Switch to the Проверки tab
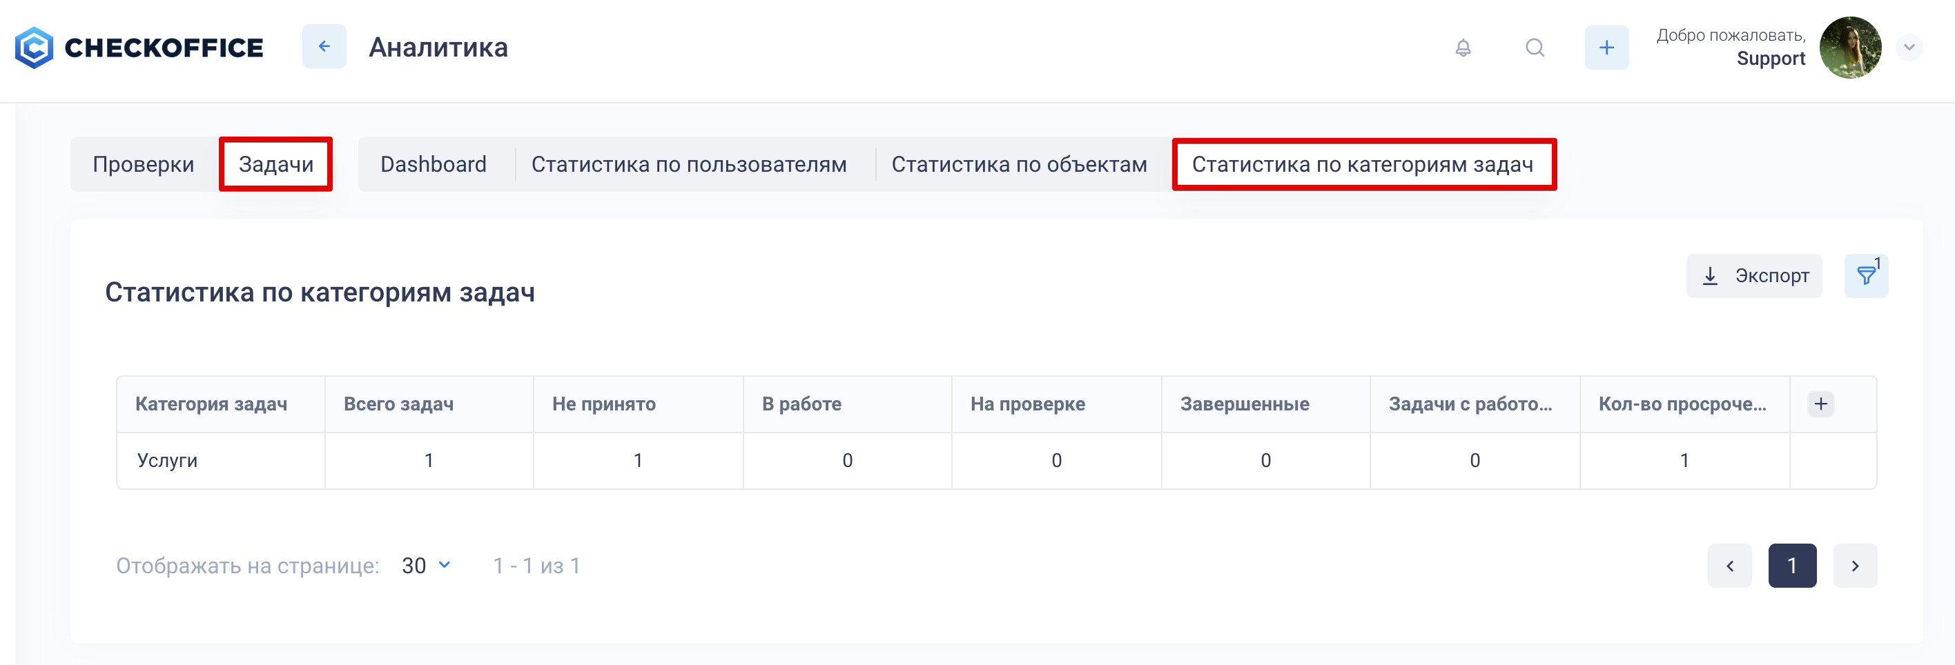 coord(144,163)
